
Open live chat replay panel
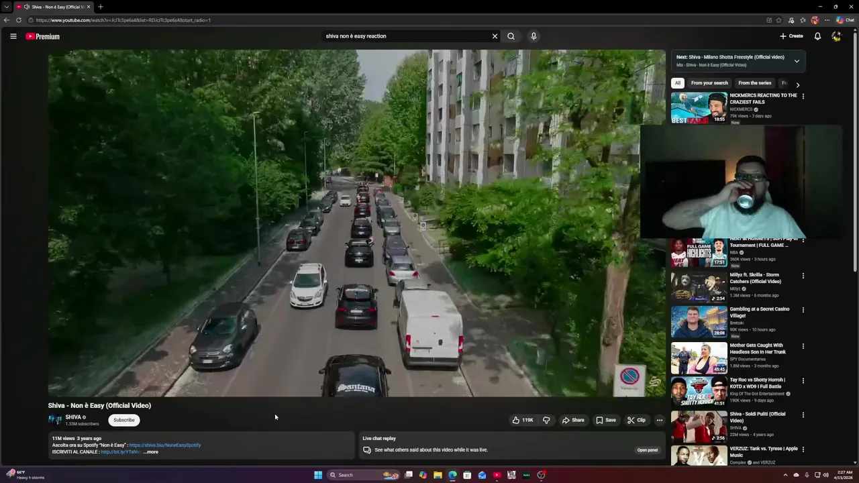[x=647, y=450]
